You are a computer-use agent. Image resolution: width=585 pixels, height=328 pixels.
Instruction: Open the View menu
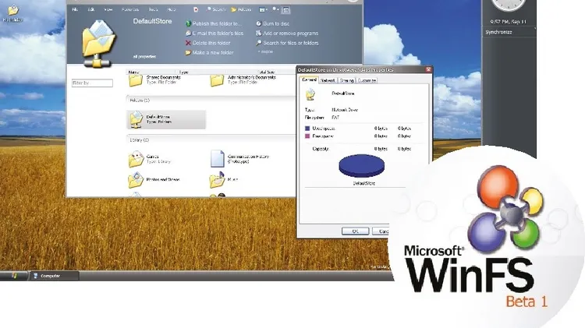(x=108, y=9)
